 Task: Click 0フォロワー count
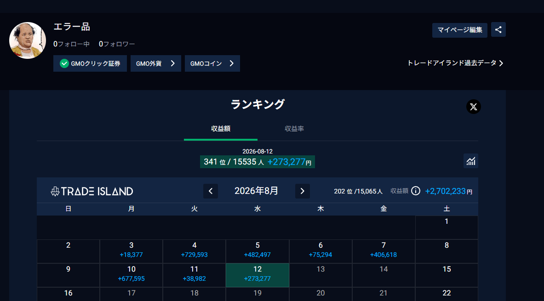point(117,44)
